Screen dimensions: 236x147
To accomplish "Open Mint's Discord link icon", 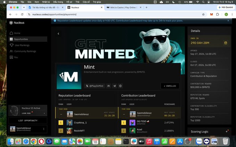I will click(109, 86).
